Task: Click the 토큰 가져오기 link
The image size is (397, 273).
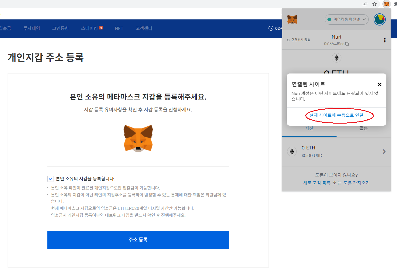Action: click(356, 183)
